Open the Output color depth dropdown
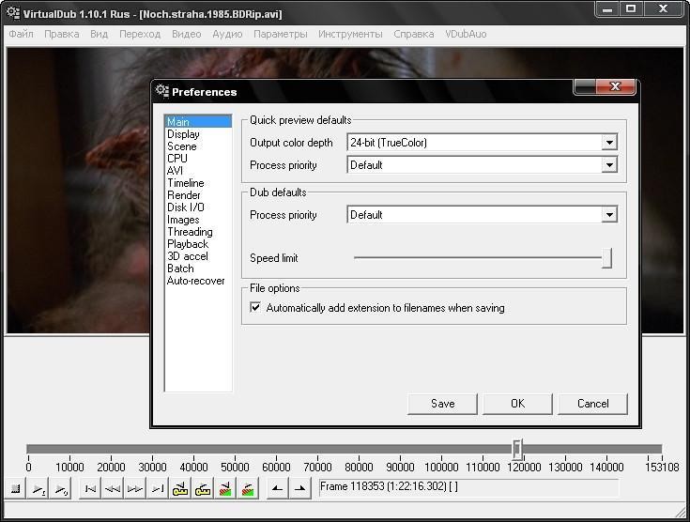Screen dimensions: 690x522 [609, 143]
